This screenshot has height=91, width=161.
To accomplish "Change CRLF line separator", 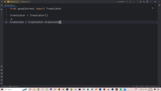I will (137, 86).
